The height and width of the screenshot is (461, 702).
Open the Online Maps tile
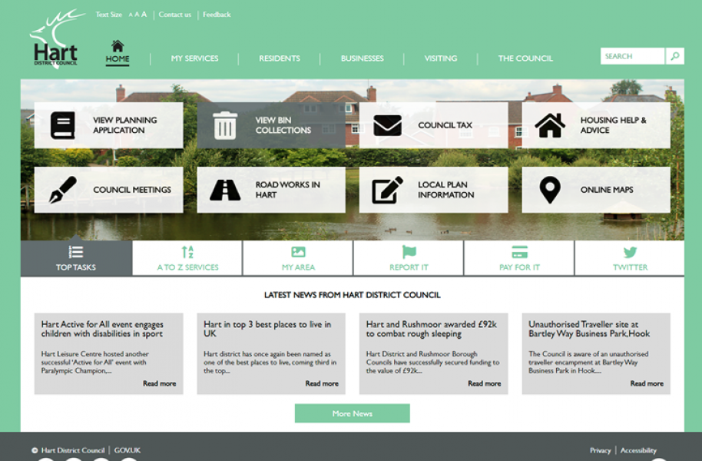pyautogui.click(x=596, y=190)
